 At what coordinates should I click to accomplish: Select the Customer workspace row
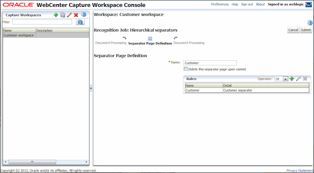click(x=46, y=35)
